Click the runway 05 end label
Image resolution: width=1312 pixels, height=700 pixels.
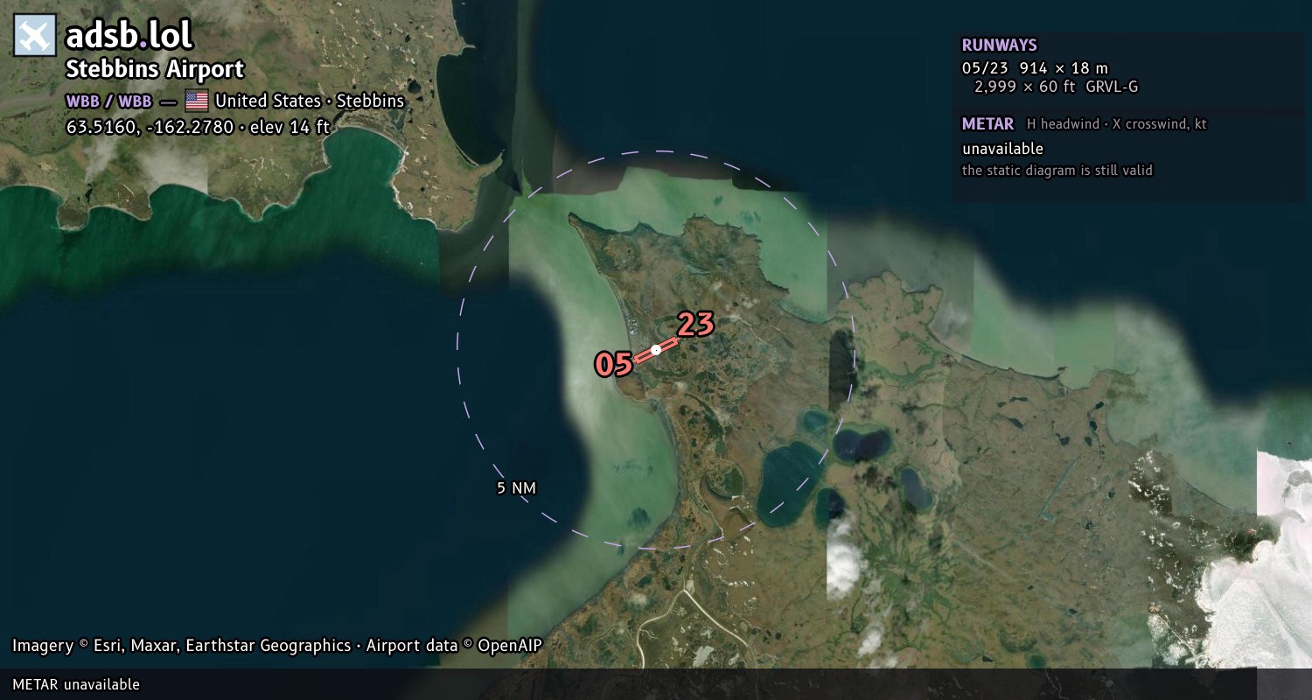point(613,364)
